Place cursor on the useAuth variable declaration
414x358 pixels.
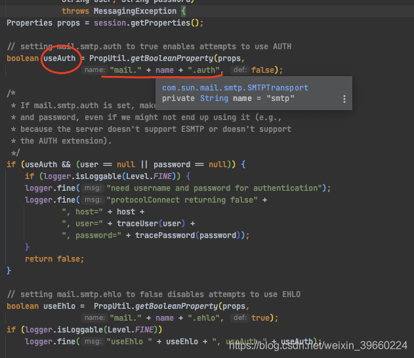pos(60,58)
